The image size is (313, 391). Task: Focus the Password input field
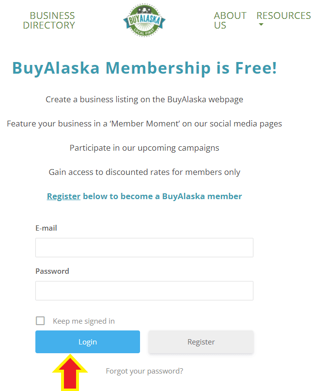point(144,291)
